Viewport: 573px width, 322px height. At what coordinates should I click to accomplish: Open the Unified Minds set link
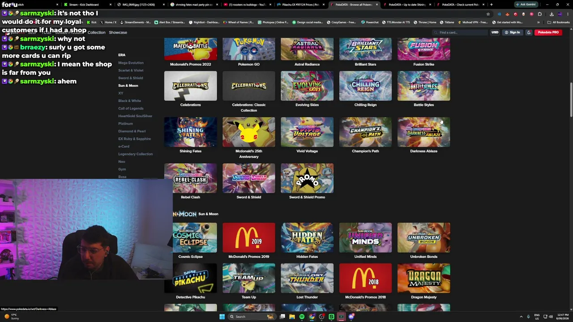[x=365, y=257]
